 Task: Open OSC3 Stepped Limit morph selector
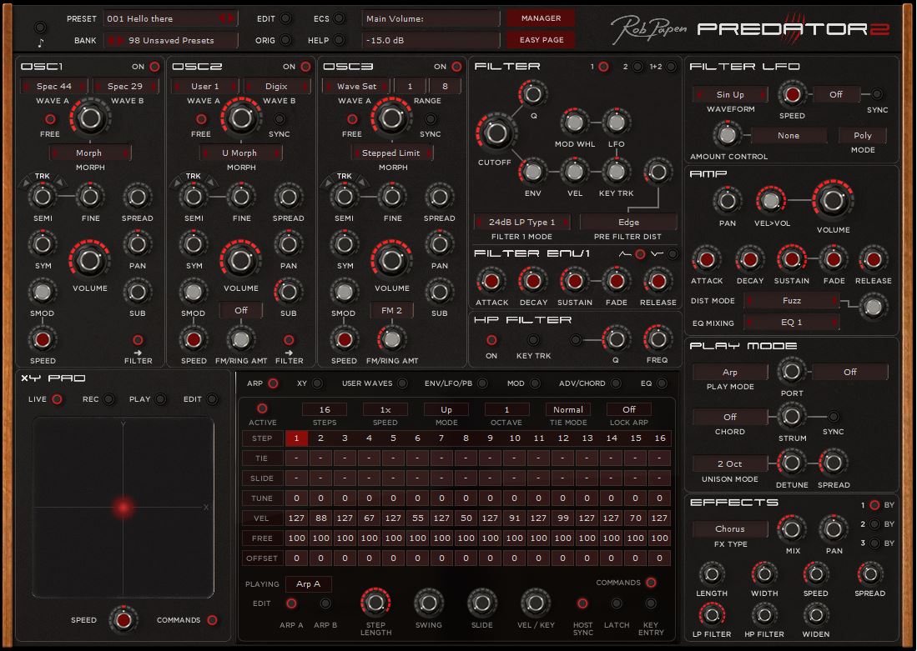391,153
